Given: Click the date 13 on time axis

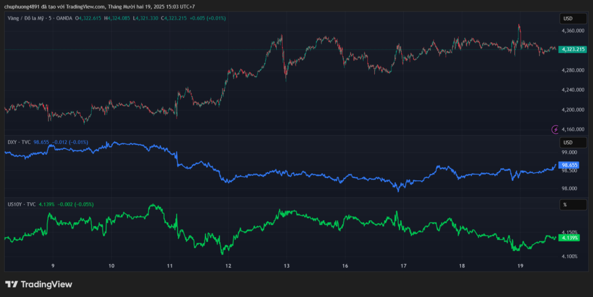Looking at the screenshot, I should pos(287,266).
